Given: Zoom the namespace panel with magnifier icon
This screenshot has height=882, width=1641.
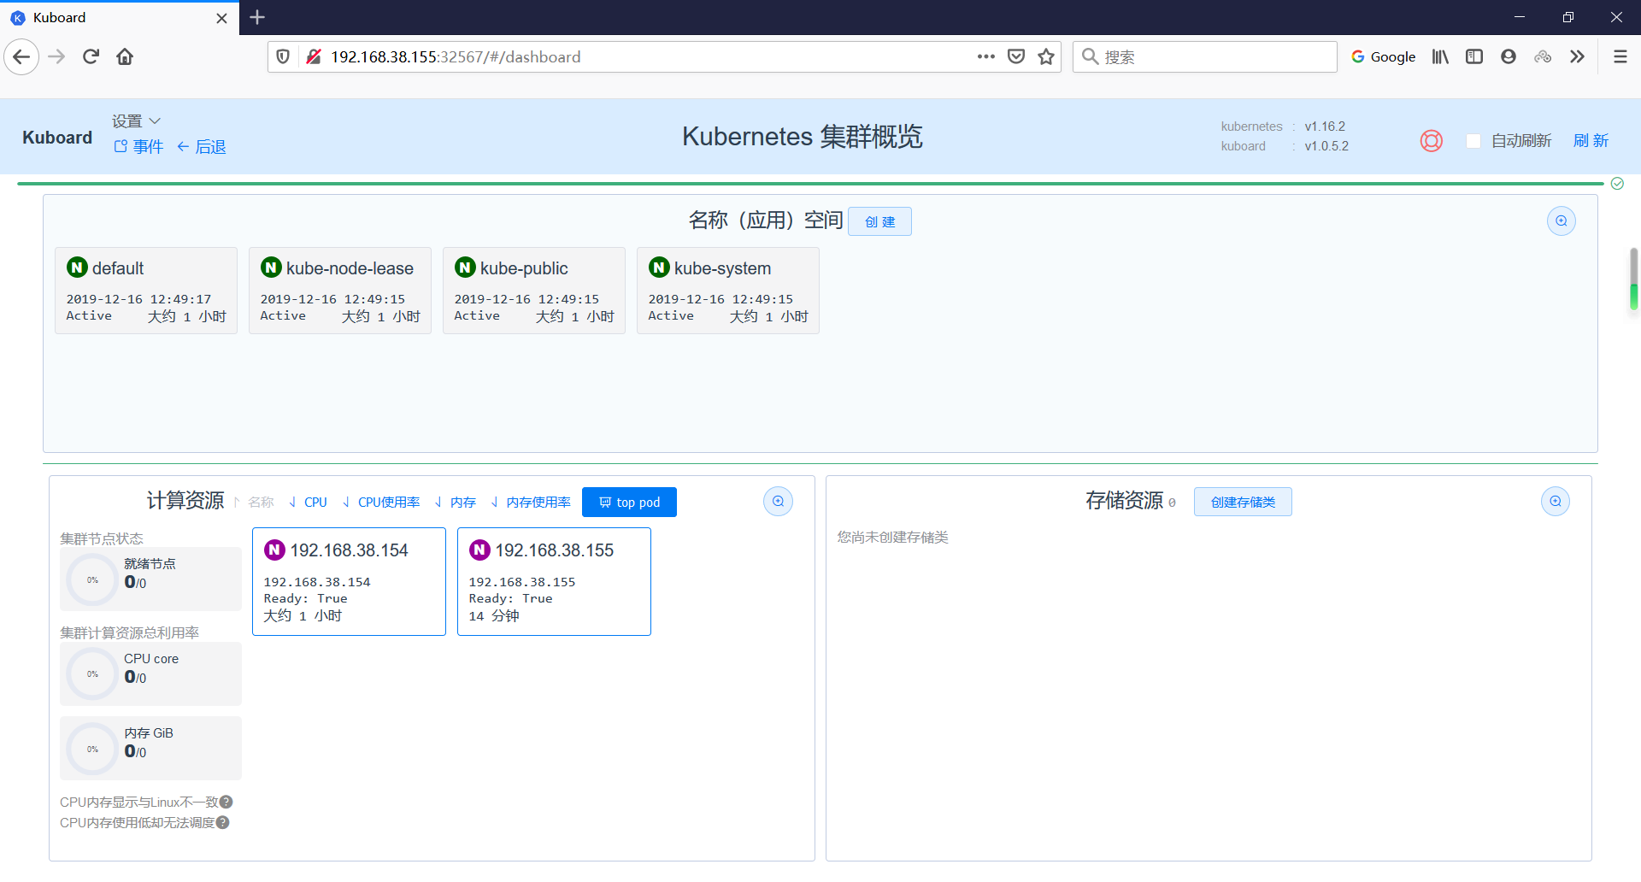Looking at the screenshot, I should point(1562,221).
